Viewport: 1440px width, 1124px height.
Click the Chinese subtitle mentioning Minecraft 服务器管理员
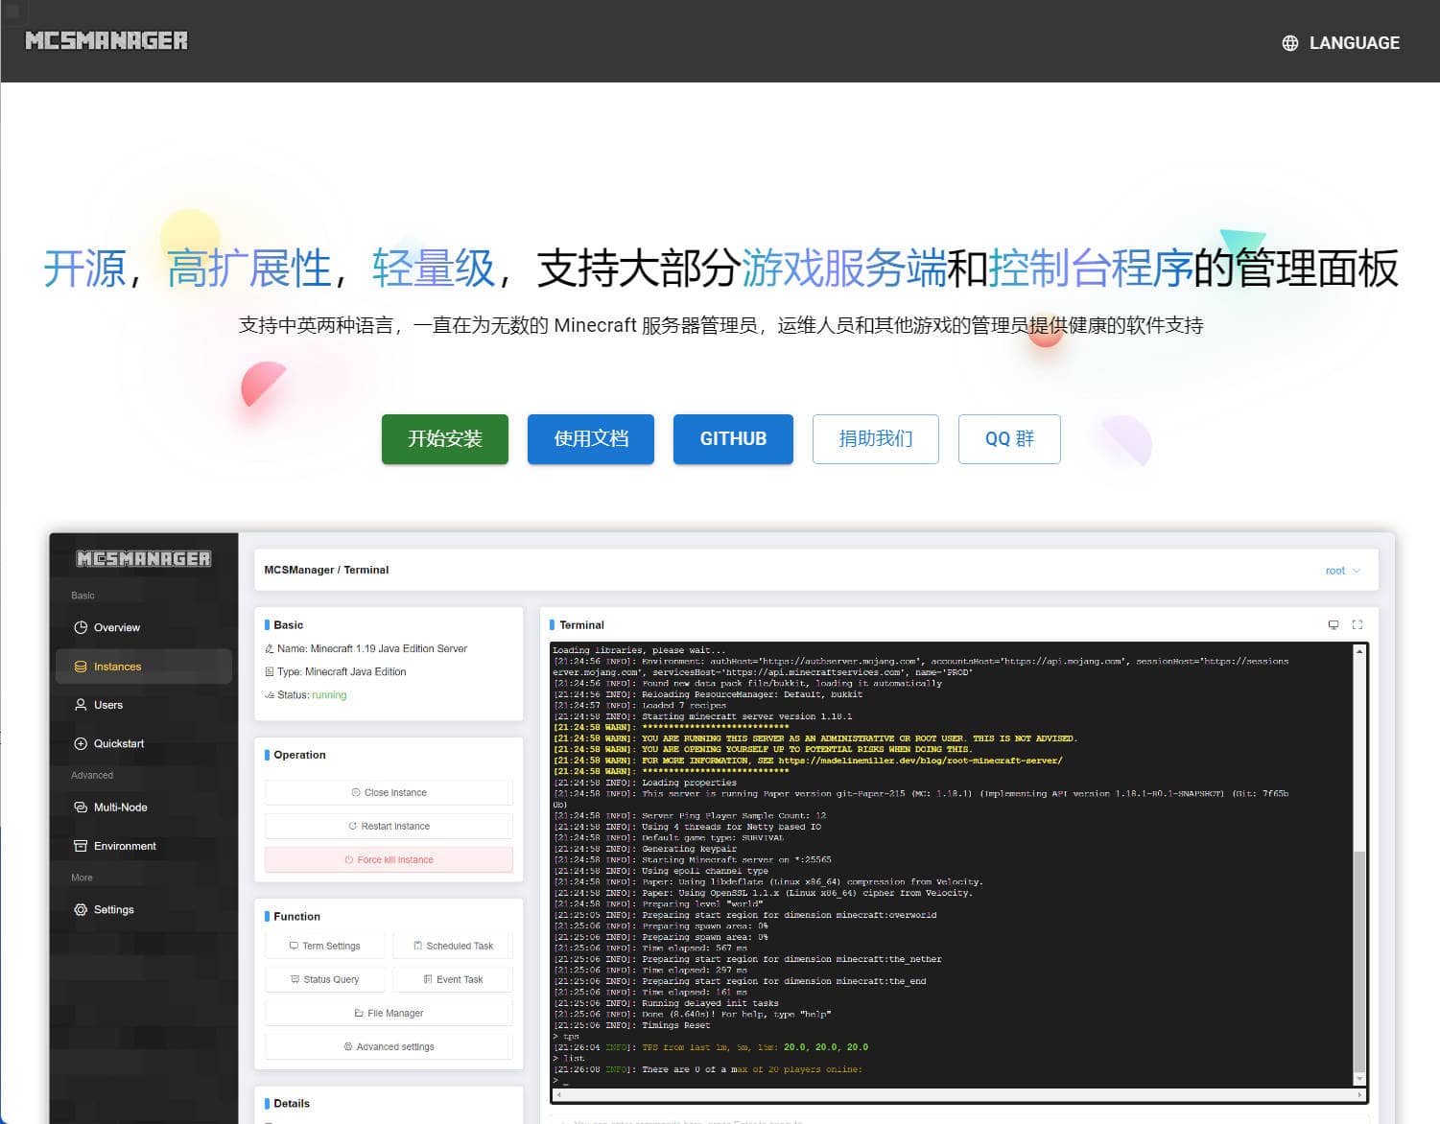pos(720,325)
